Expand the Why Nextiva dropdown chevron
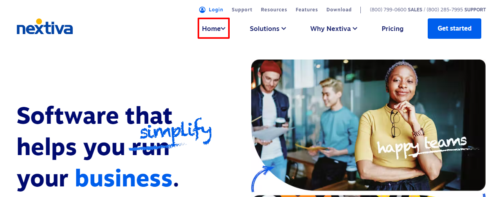This screenshot has height=197, width=504. [x=355, y=29]
